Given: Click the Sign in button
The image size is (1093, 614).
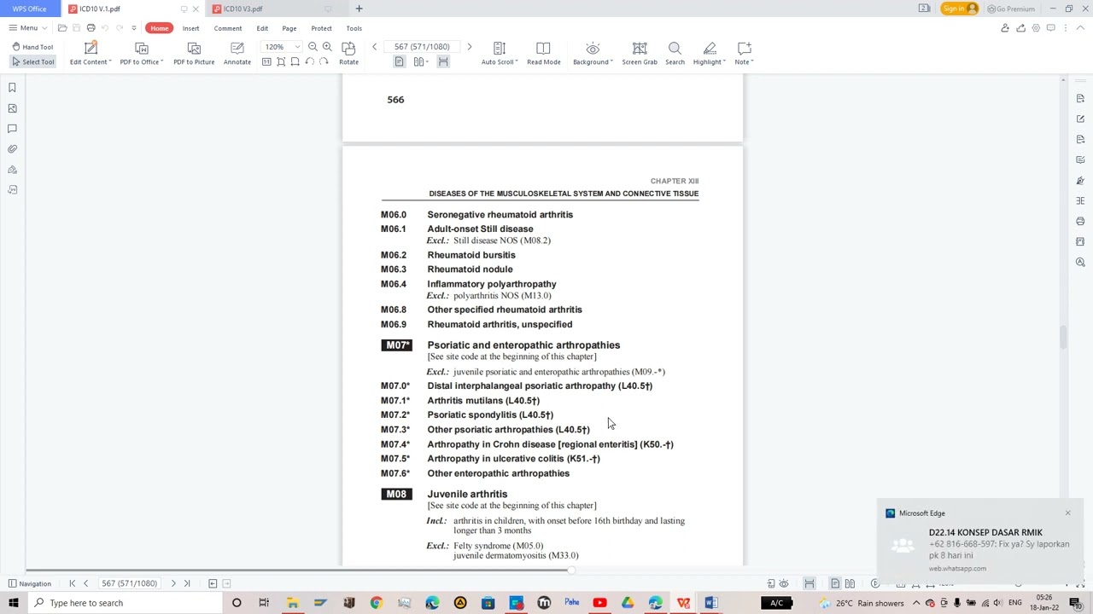Looking at the screenshot, I should 960,9.
